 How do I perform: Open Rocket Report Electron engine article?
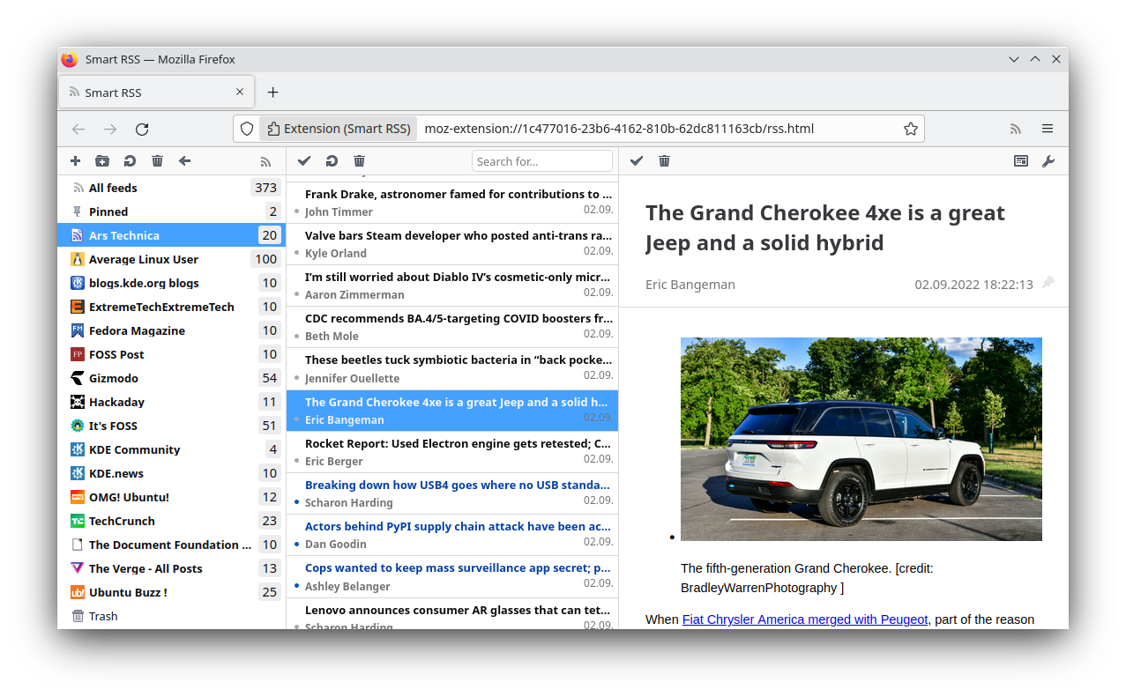click(452, 452)
